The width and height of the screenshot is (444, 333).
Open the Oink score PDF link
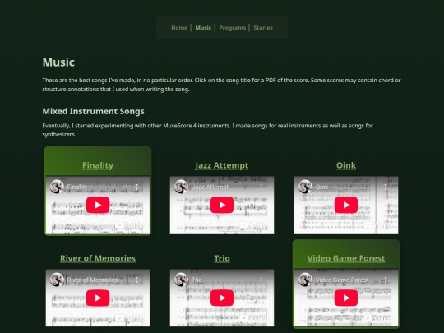(x=346, y=165)
